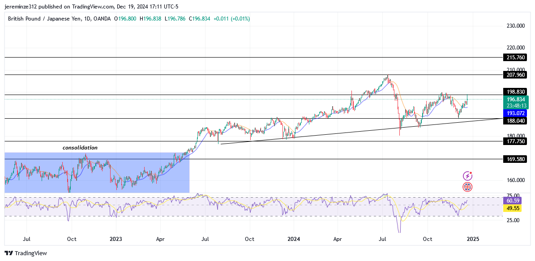Select the 188.040 price level label
Viewport: 535px width, 261px height.
tap(514, 120)
